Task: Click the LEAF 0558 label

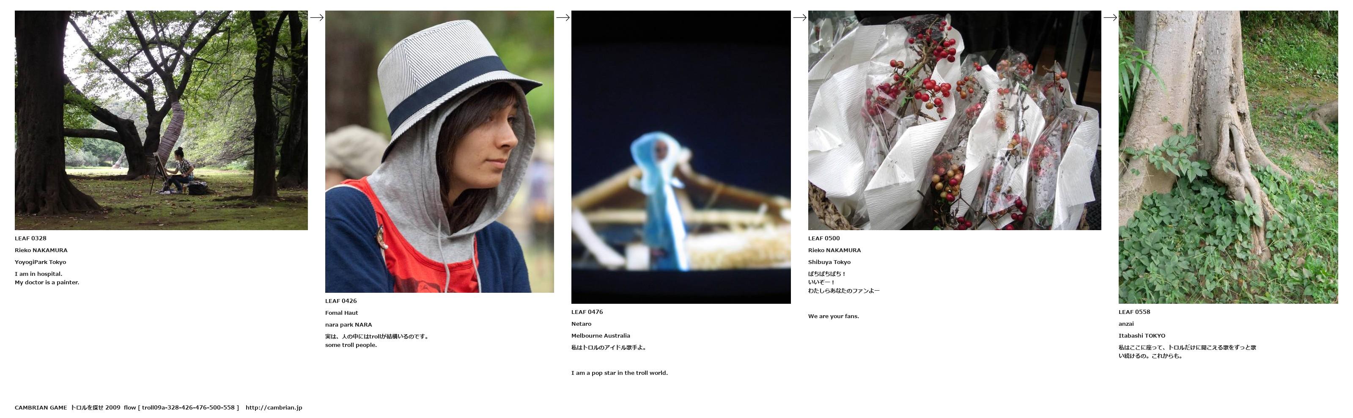Action: tap(1134, 312)
